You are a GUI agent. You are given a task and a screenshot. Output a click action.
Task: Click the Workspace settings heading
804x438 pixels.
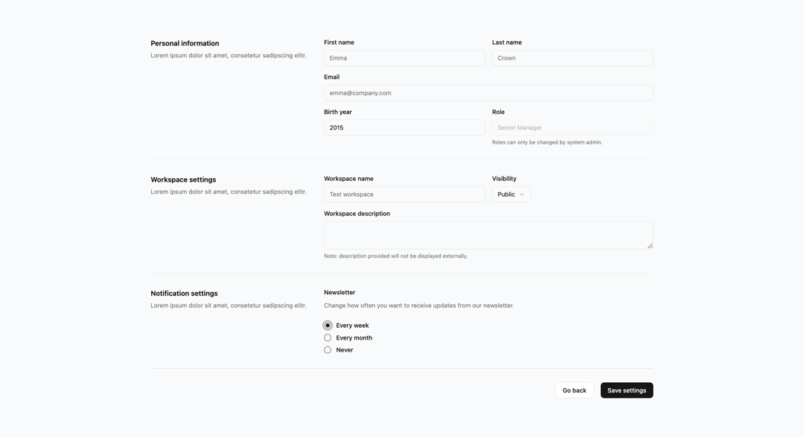183,180
